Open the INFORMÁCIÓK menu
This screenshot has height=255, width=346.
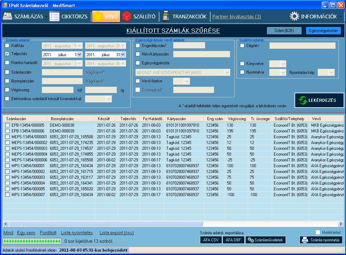coord(316,17)
